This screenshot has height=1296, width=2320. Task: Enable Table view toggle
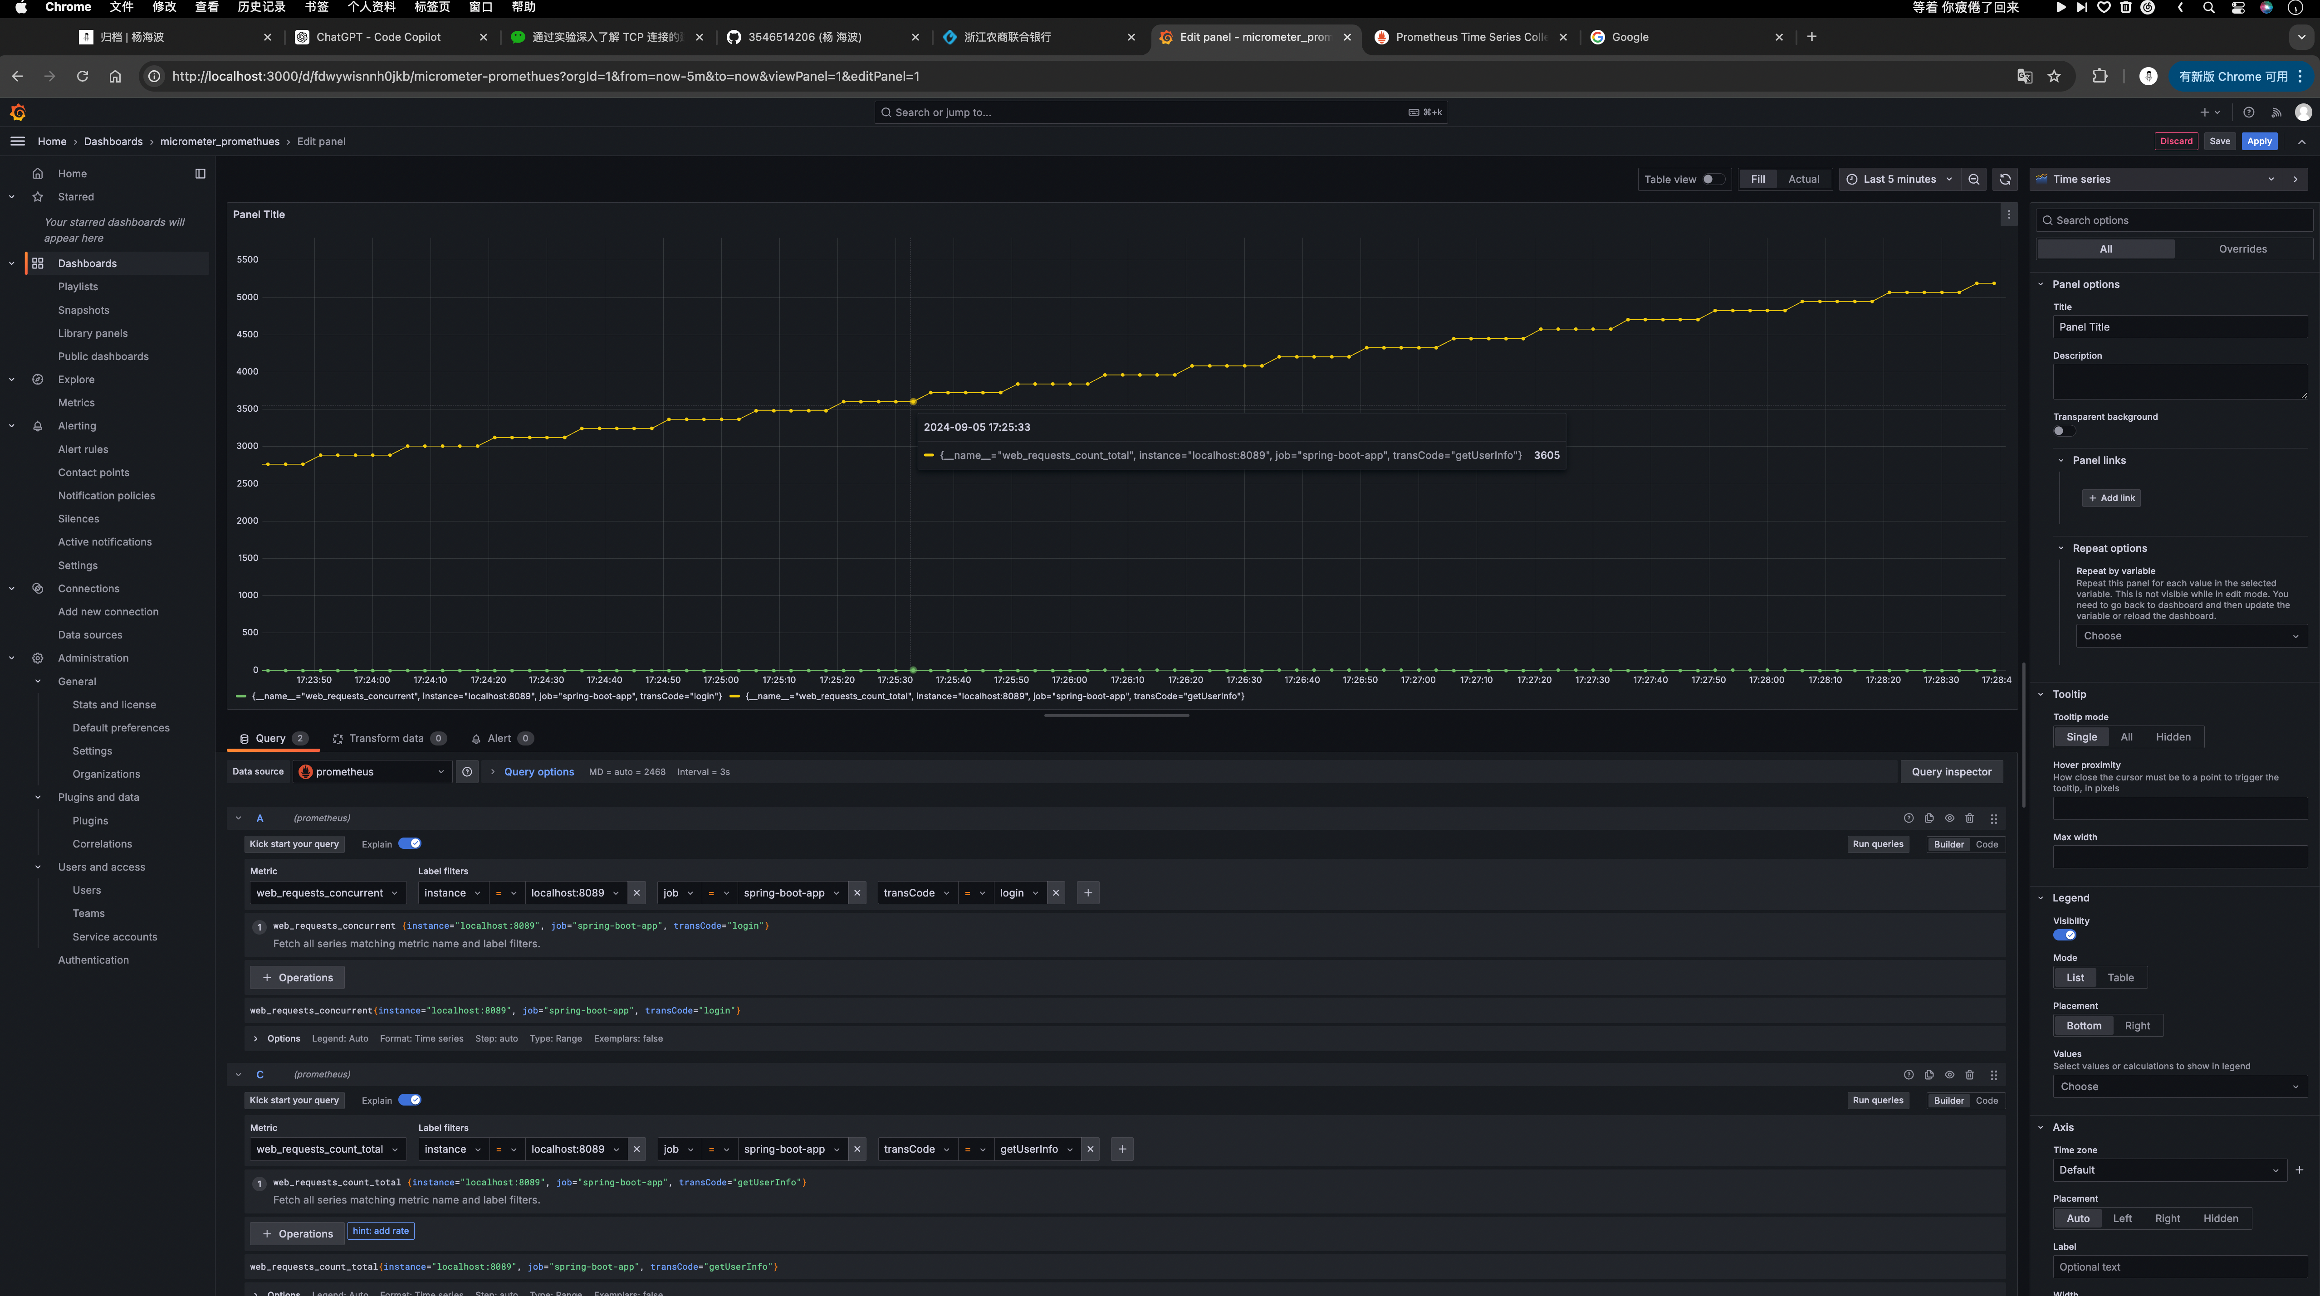pos(1710,179)
